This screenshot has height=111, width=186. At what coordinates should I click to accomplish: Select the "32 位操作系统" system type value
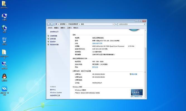pos(97,52)
